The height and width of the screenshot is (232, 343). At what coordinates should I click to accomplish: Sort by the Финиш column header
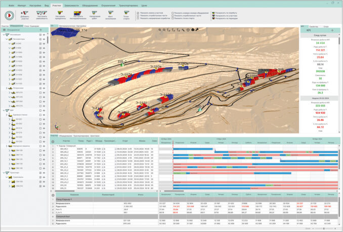[142, 141]
